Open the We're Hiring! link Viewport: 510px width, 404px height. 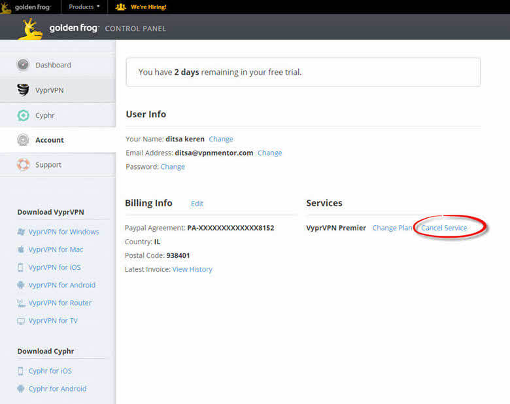click(x=148, y=7)
